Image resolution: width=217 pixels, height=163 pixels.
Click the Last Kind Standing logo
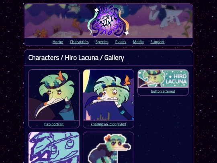pos(108,21)
